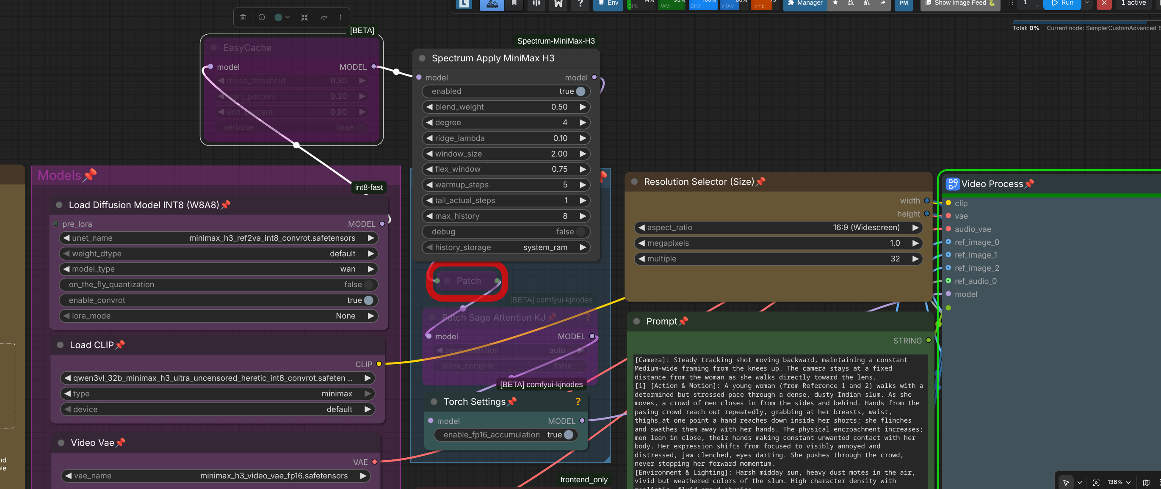The height and width of the screenshot is (489, 1161).
Task: Open the node color picker swatch
Action: coord(279,18)
